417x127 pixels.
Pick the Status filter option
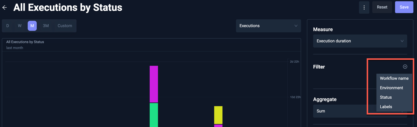pyautogui.click(x=386, y=97)
